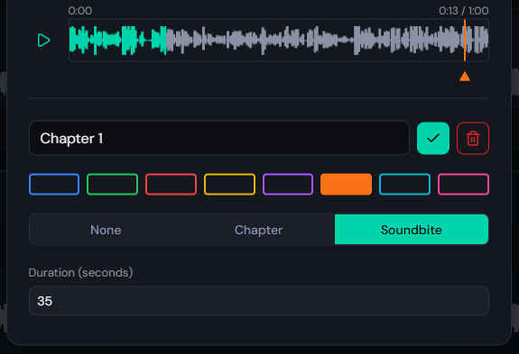Click the 0:13 / 1:00 time readout
The width and height of the screenshot is (519, 354).
[x=463, y=11]
